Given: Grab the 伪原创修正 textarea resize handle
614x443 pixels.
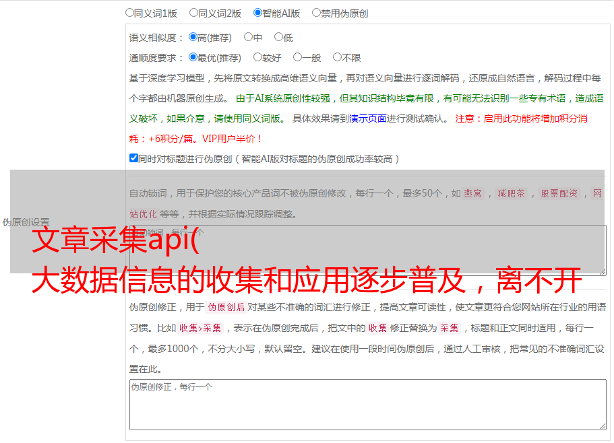Looking at the screenshot, I should click(x=603, y=427).
